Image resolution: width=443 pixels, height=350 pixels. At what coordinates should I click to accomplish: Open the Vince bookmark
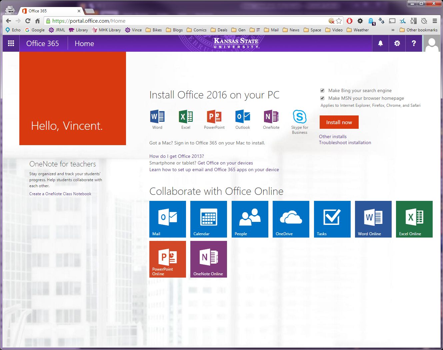point(133,30)
